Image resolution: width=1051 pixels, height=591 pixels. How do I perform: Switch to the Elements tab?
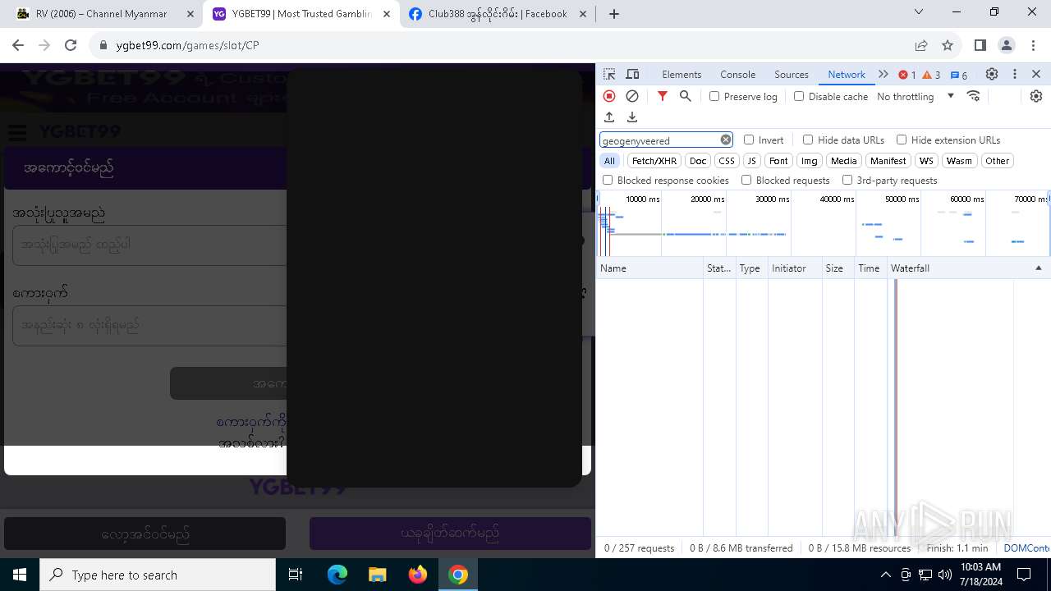pyautogui.click(x=682, y=74)
